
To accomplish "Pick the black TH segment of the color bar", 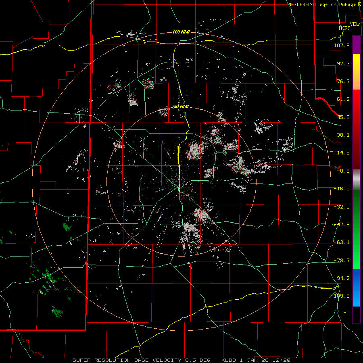I will [356, 314].
